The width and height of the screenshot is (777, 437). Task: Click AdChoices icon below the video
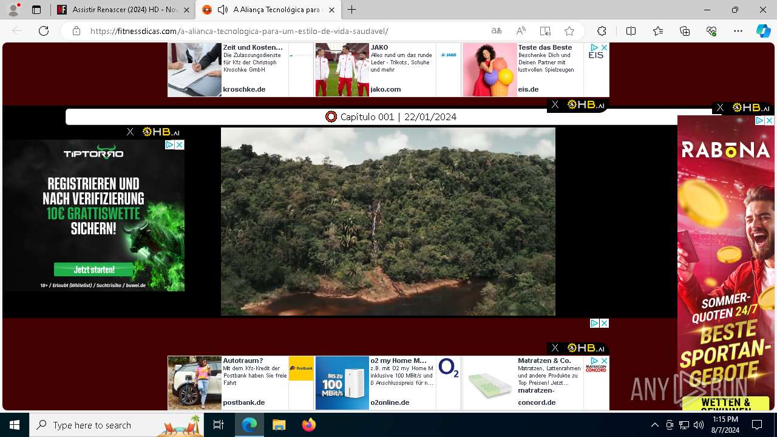[595, 324]
